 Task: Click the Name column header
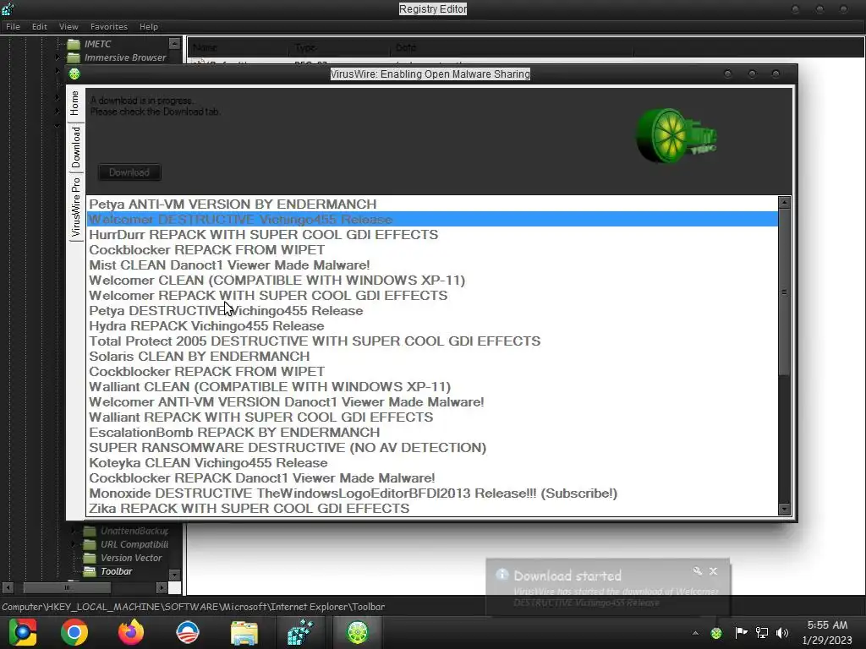click(238, 47)
